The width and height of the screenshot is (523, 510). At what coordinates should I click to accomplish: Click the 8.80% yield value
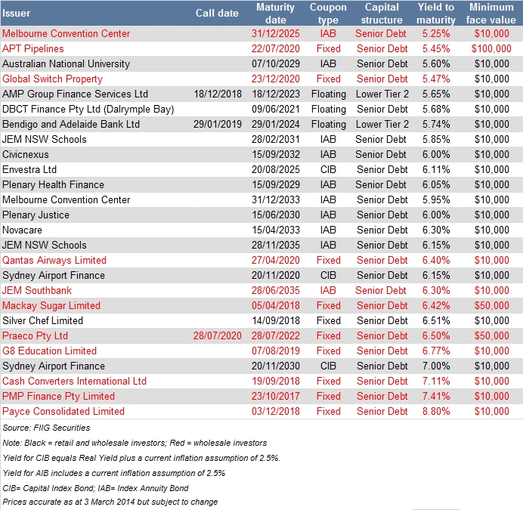coord(436,411)
